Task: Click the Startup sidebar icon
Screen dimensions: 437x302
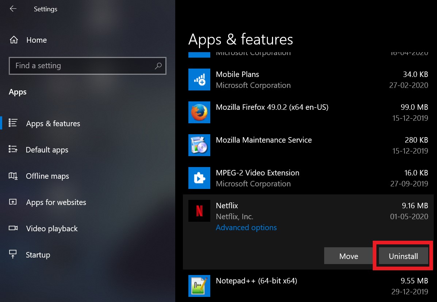Action: pyautogui.click(x=13, y=254)
